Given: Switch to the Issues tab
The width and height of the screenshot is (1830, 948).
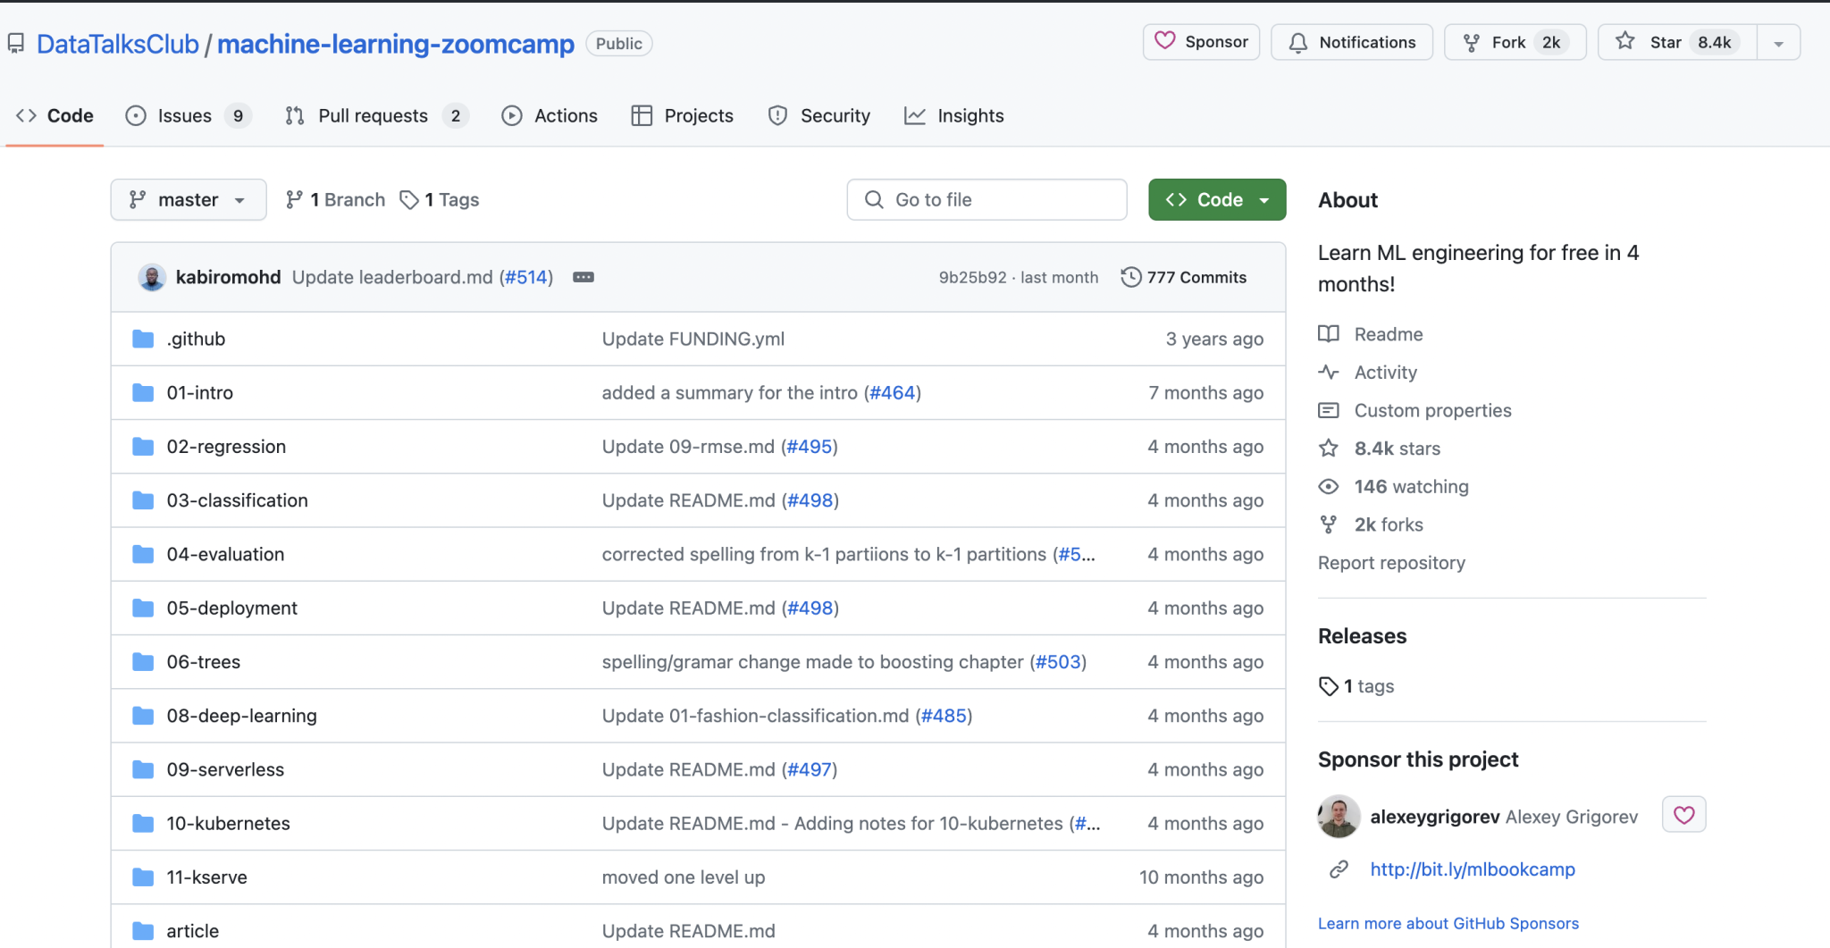Looking at the screenshot, I should (183, 115).
